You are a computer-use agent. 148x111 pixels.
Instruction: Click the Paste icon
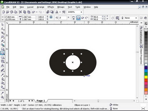click(x=29, y=12)
